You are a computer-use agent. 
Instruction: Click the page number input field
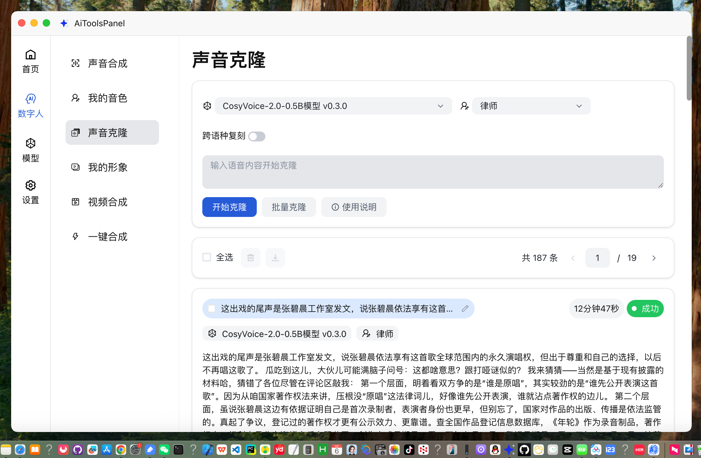[597, 258]
